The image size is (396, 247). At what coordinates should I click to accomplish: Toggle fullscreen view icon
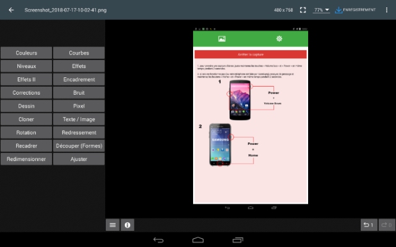pos(303,10)
